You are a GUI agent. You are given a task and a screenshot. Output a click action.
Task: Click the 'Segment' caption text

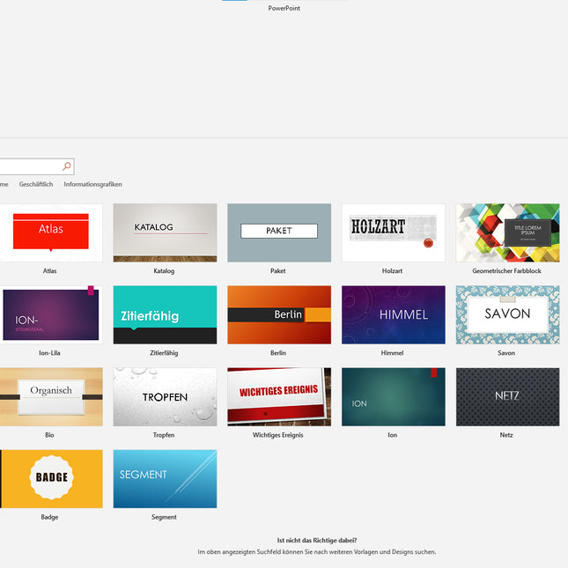pos(164,517)
